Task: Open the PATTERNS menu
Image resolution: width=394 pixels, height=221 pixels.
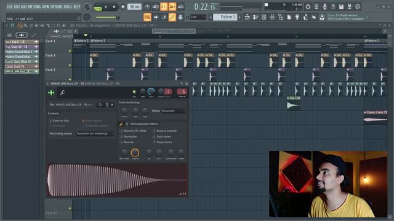Action: coord(34,7)
